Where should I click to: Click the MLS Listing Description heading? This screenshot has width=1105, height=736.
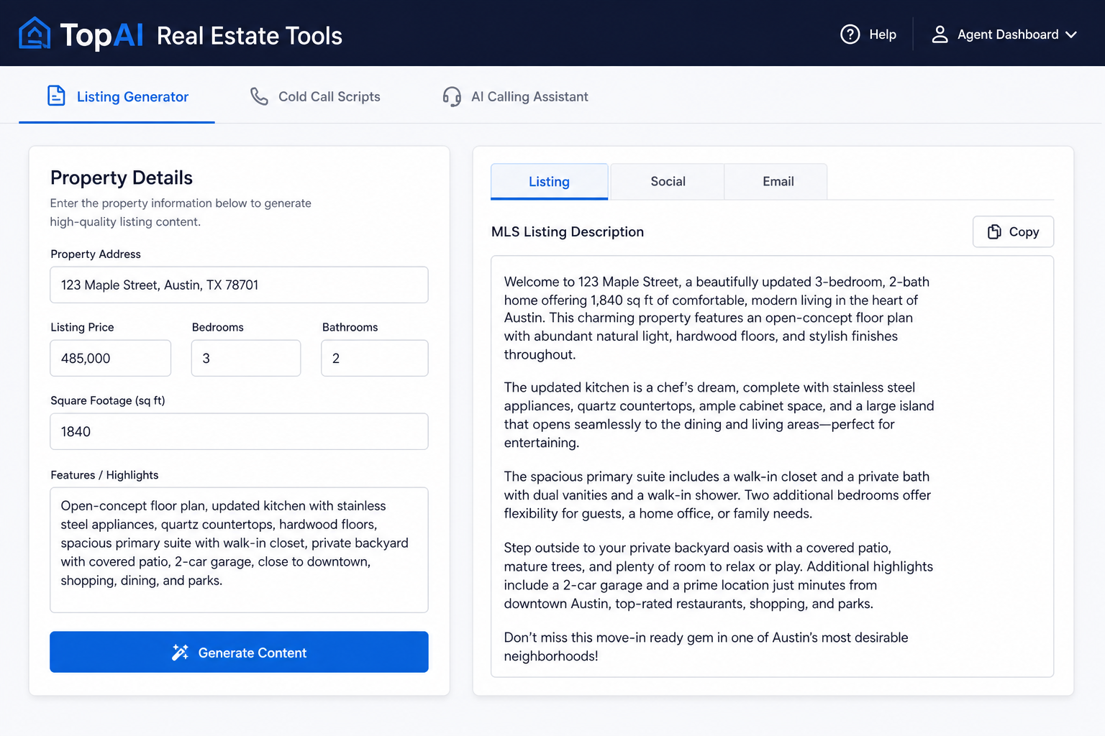[x=568, y=231]
